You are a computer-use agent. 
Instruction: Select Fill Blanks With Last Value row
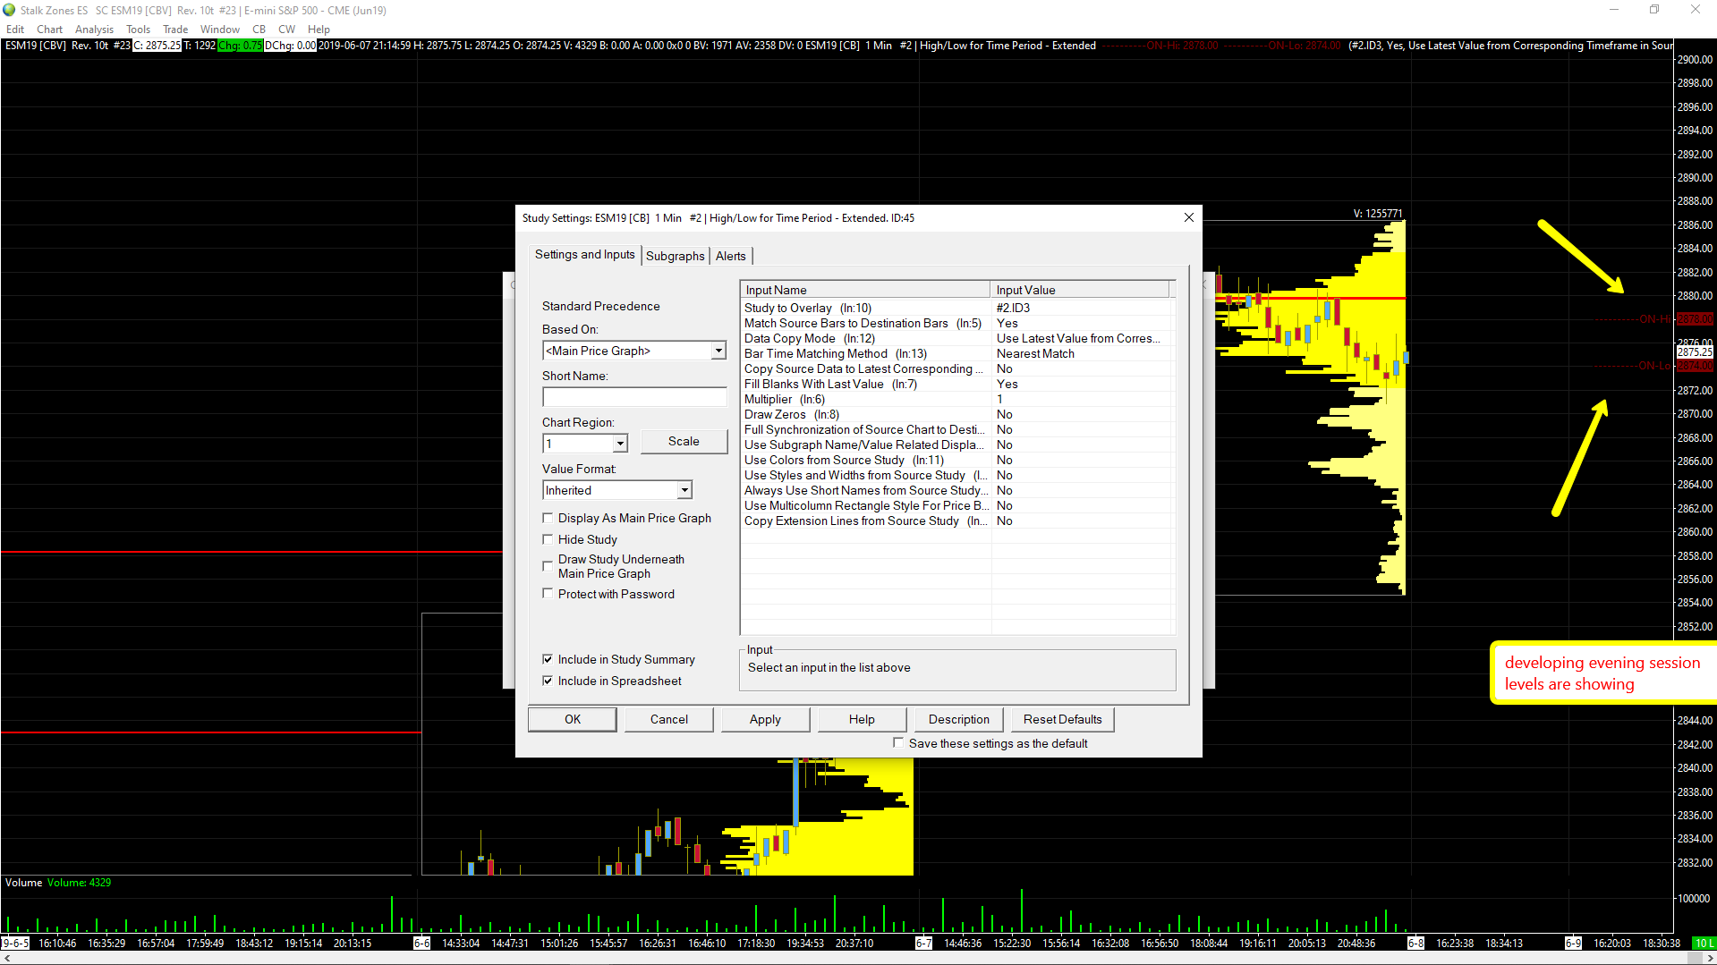pyautogui.click(x=956, y=384)
